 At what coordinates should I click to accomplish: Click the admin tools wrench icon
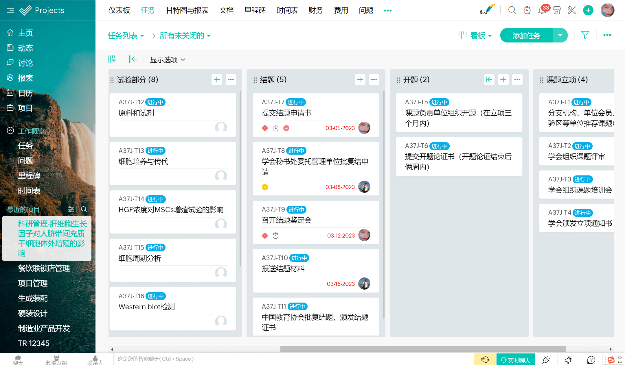(x=571, y=10)
